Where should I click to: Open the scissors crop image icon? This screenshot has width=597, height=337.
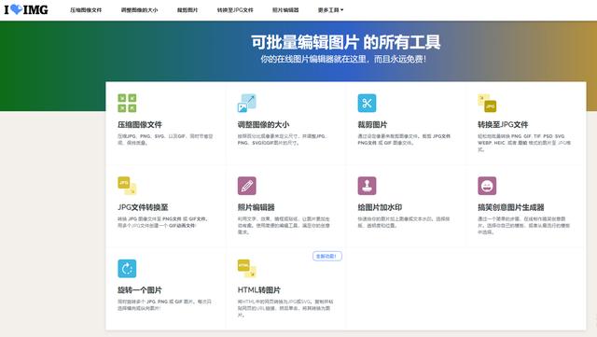point(367,103)
